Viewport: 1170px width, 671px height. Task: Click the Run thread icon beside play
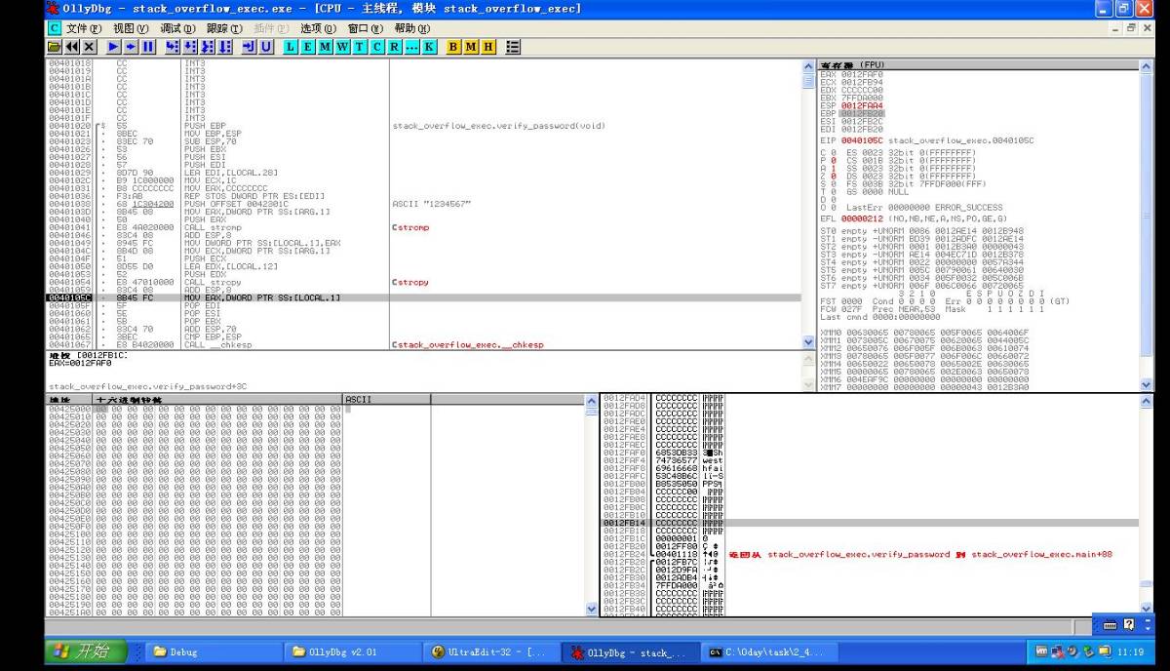pyautogui.click(x=131, y=47)
